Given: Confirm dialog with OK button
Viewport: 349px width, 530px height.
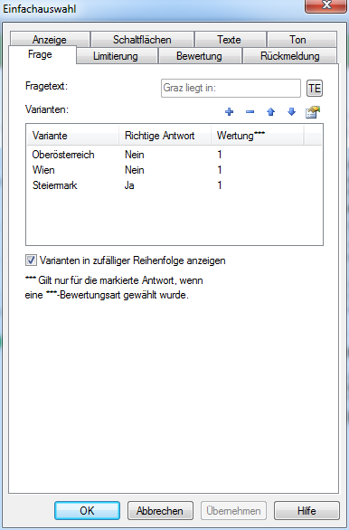Looking at the screenshot, I should point(87,510).
